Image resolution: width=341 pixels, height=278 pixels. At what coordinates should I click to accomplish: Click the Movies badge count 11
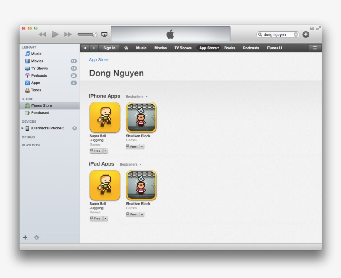pos(74,61)
